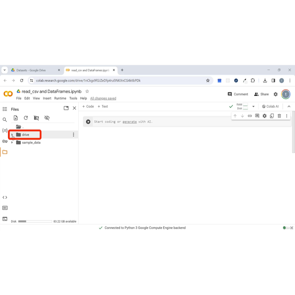This screenshot has width=295, height=295.
Task: Open the Table of contents sidebar icon
Action: [5, 109]
